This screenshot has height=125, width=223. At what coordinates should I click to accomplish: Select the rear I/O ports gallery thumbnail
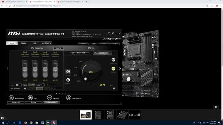tap(134, 115)
